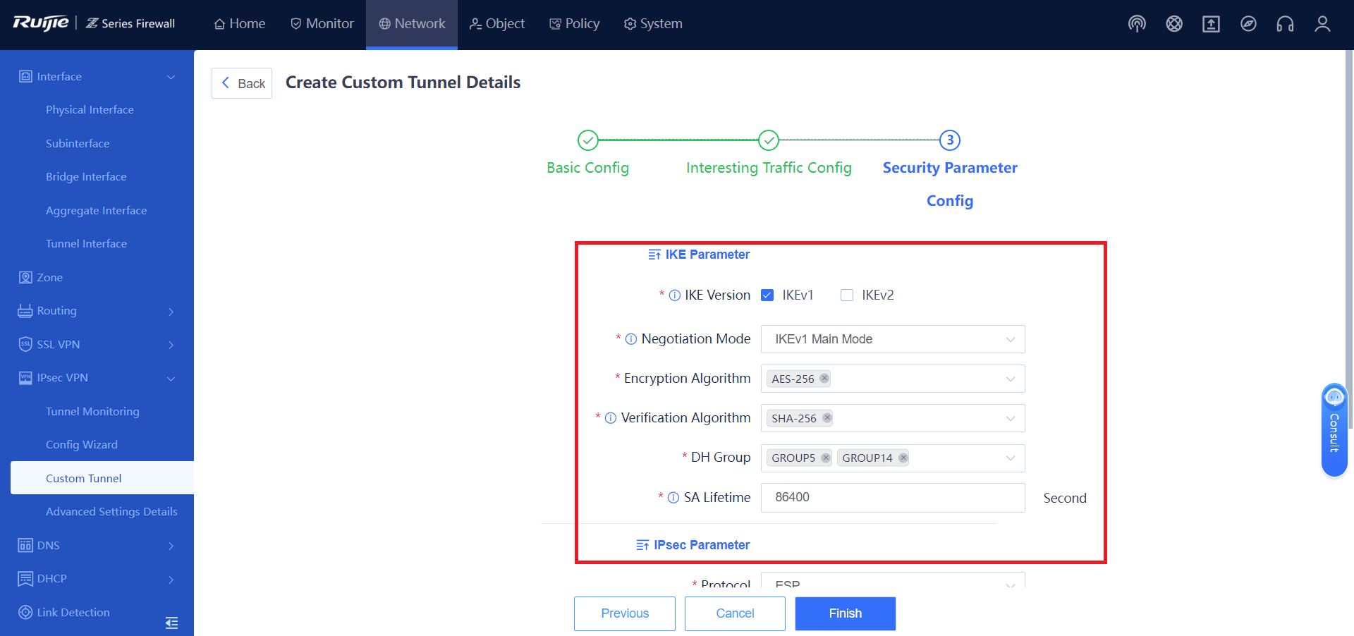Image resolution: width=1354 pixels, height=636 pixels.
Task: Click the page vertical scrollbar
Action: (x=1350, y=240)
